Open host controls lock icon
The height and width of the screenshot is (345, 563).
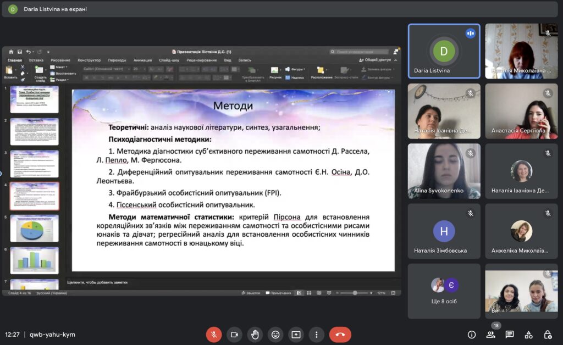[x=548, y=335]
